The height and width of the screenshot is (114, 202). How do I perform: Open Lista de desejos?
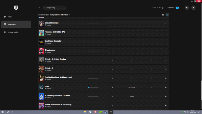[x=158, y=8]
